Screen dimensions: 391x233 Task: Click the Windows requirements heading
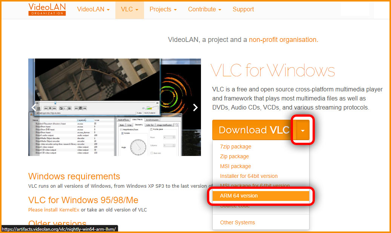tap(74, 176)
